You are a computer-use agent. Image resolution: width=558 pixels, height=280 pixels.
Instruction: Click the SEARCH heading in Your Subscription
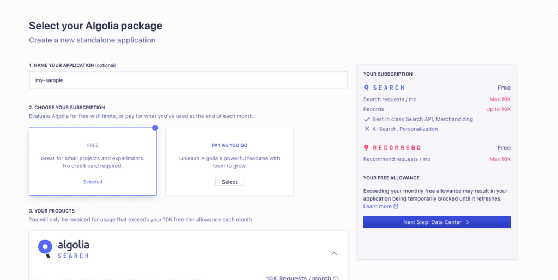click(x=389, y=88)
